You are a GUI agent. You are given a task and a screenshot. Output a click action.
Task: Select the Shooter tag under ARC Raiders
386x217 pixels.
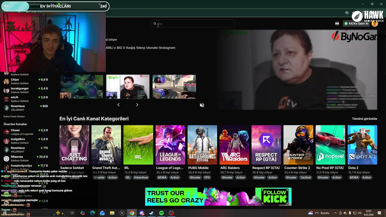click(227, 178)
